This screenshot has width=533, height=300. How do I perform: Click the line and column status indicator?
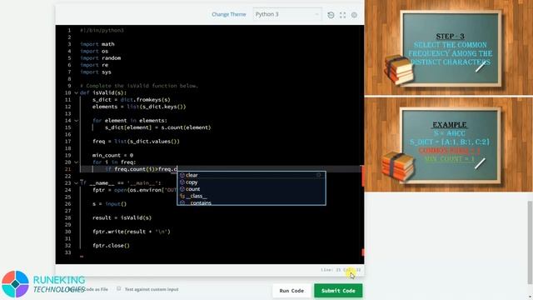(341, 270)
